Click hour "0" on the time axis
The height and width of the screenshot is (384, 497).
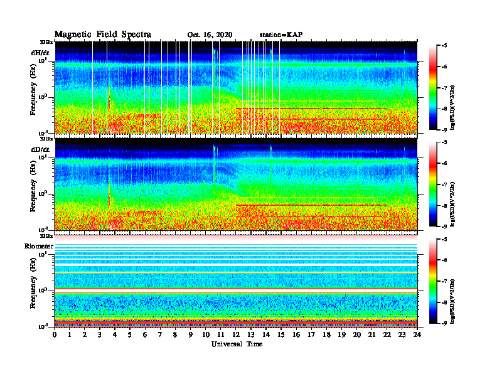point(55,334)
